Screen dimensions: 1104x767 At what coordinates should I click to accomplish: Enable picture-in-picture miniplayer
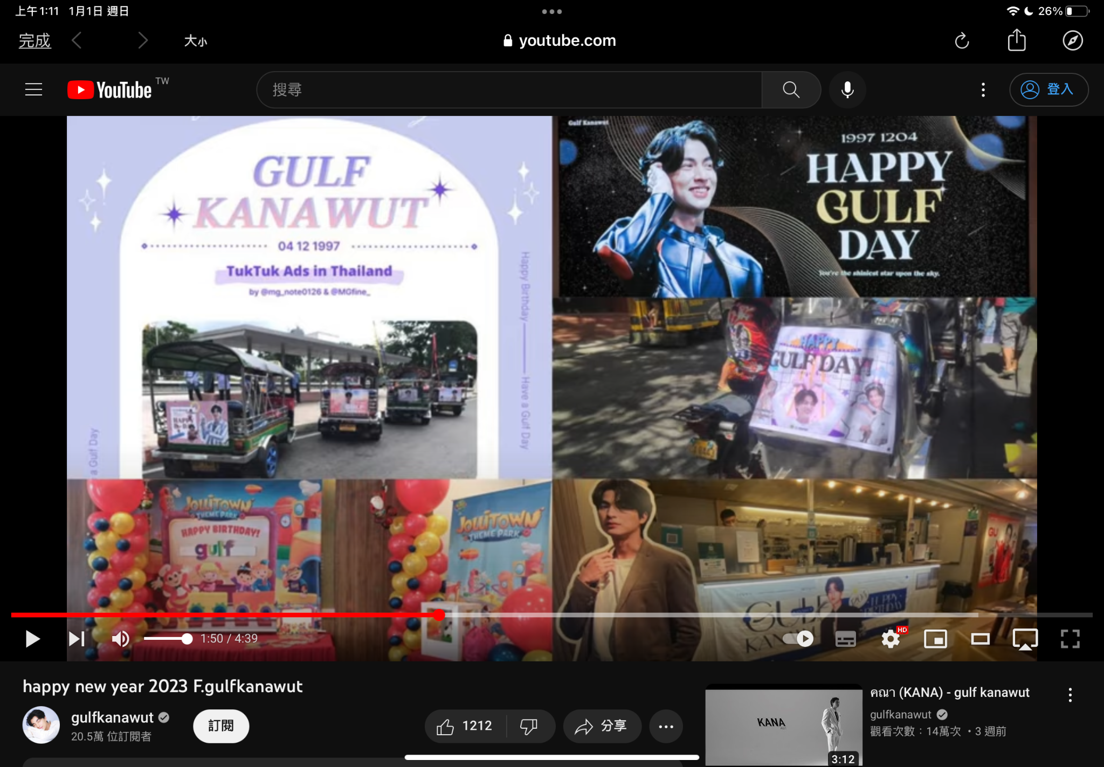(x=935, y=639)
